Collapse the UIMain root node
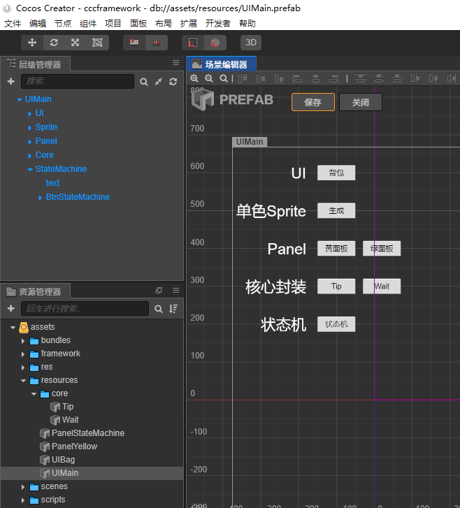 pyautogui.click(x=20, y=100)
